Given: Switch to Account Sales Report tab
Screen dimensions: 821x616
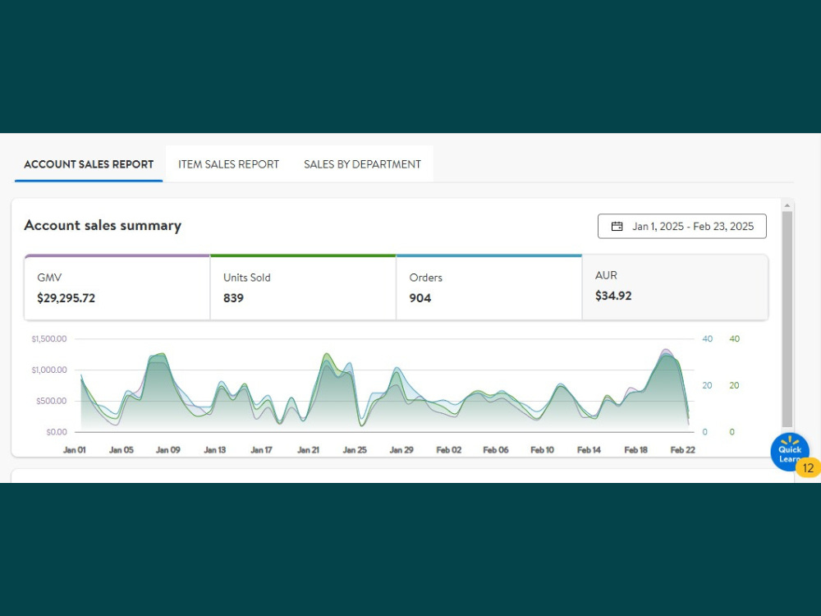Looking at the screenshot, I should click(89, 164).
